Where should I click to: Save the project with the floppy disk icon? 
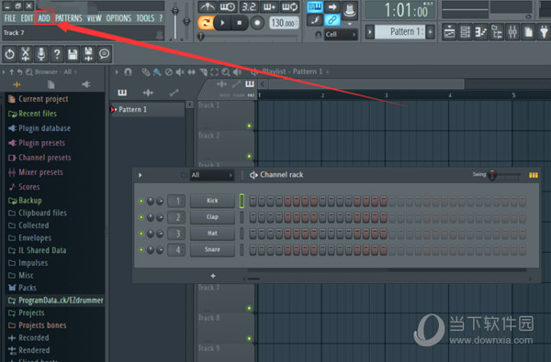[73, 54]
